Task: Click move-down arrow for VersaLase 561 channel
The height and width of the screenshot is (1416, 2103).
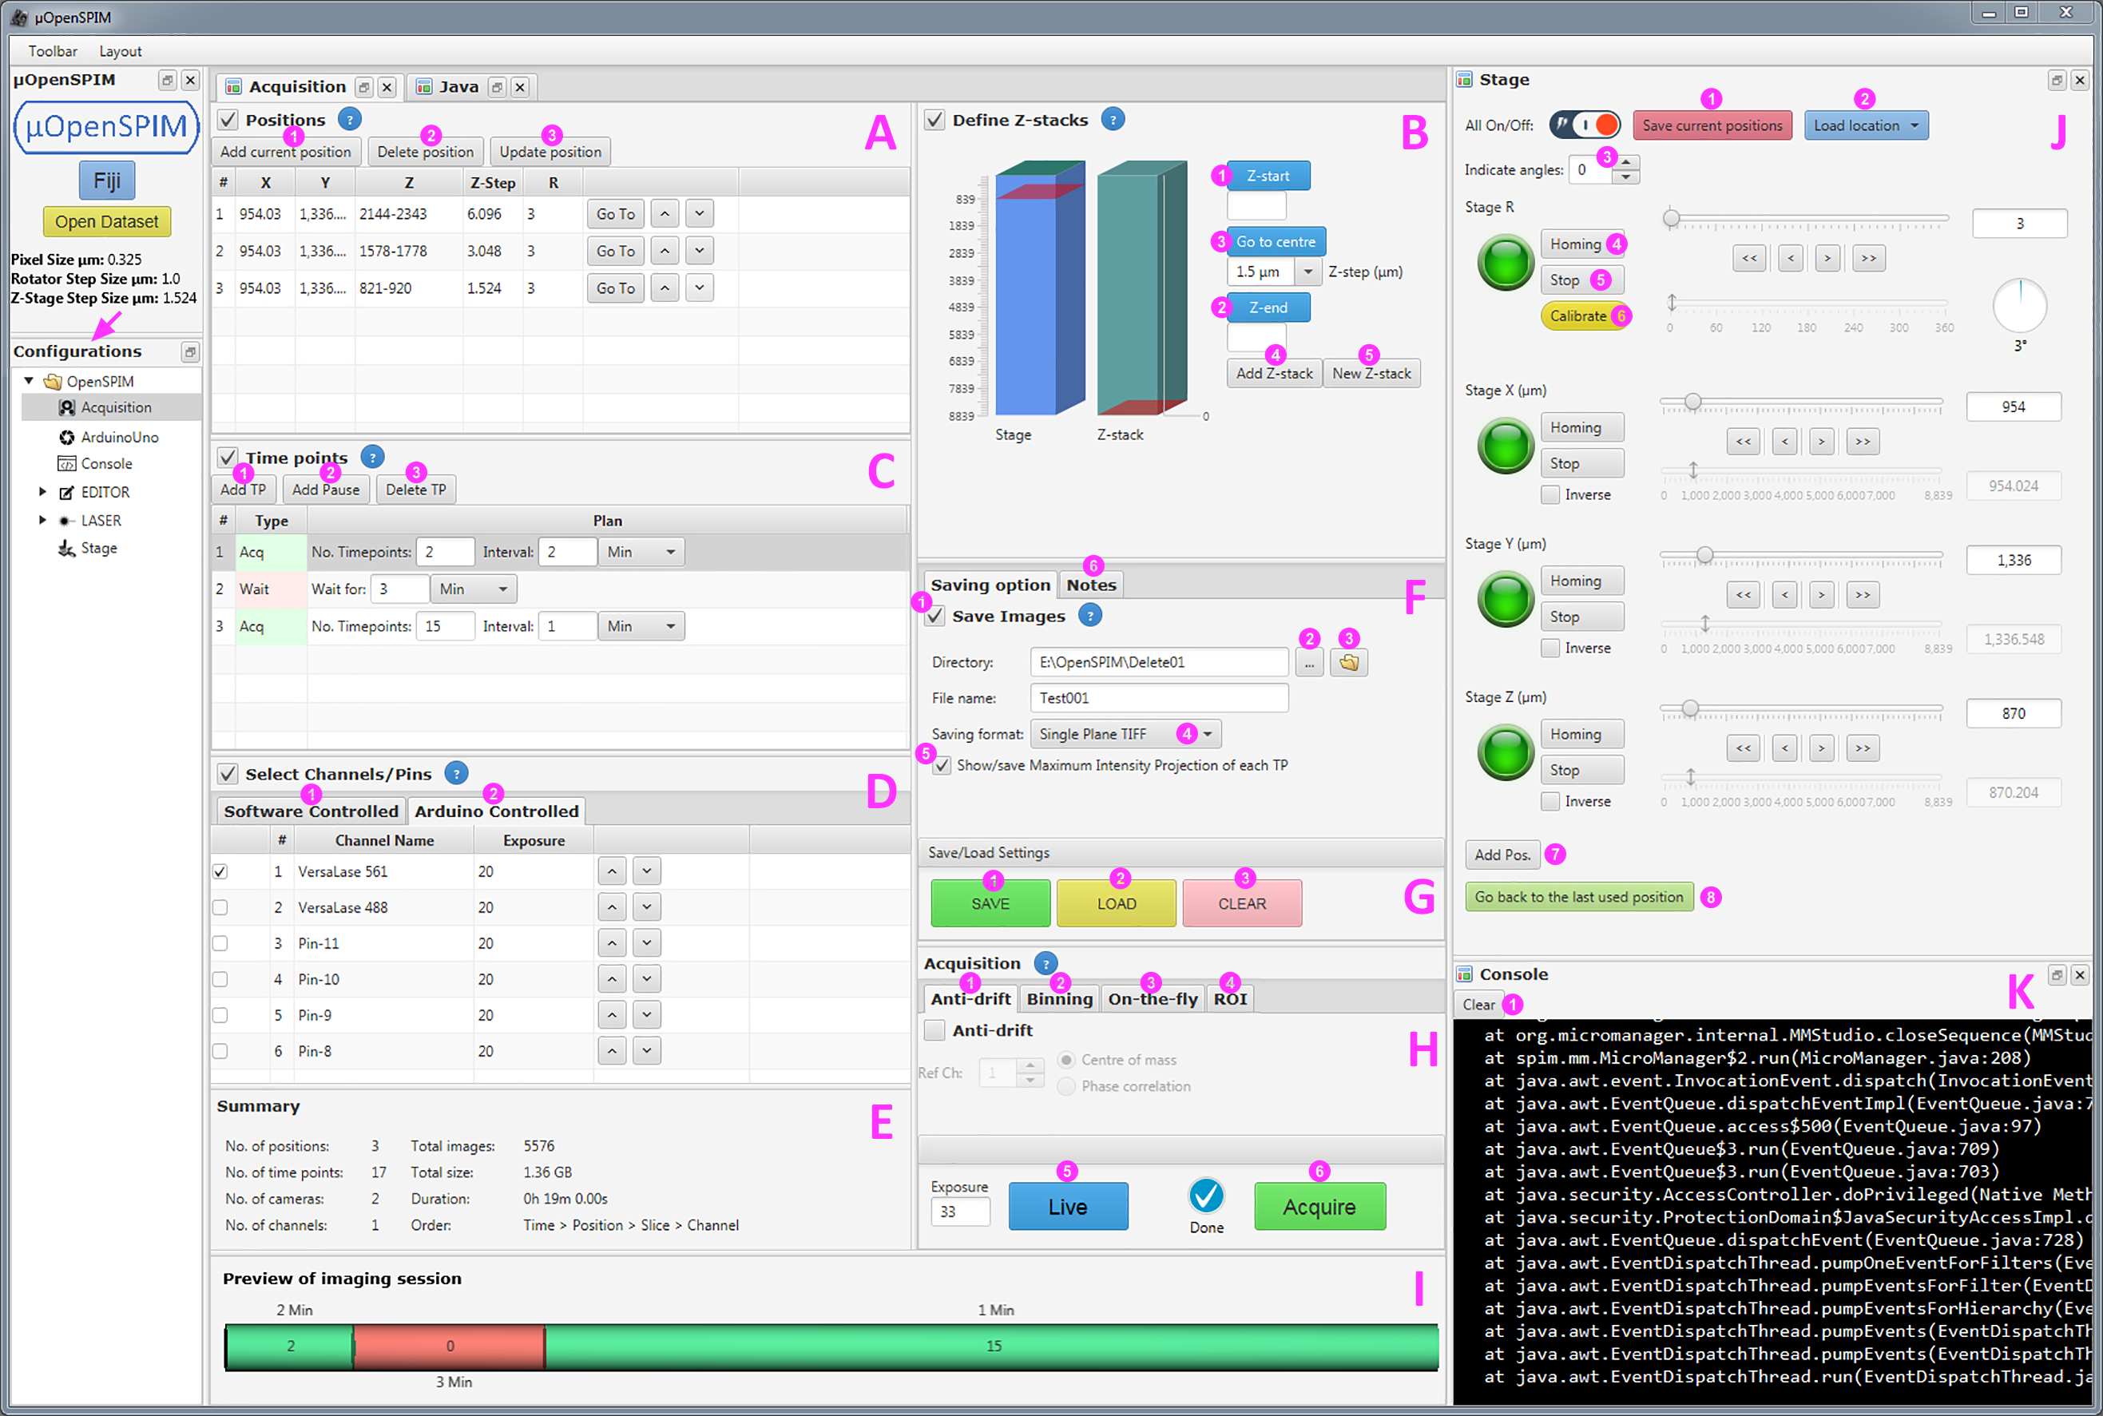Action: point(646,871)
